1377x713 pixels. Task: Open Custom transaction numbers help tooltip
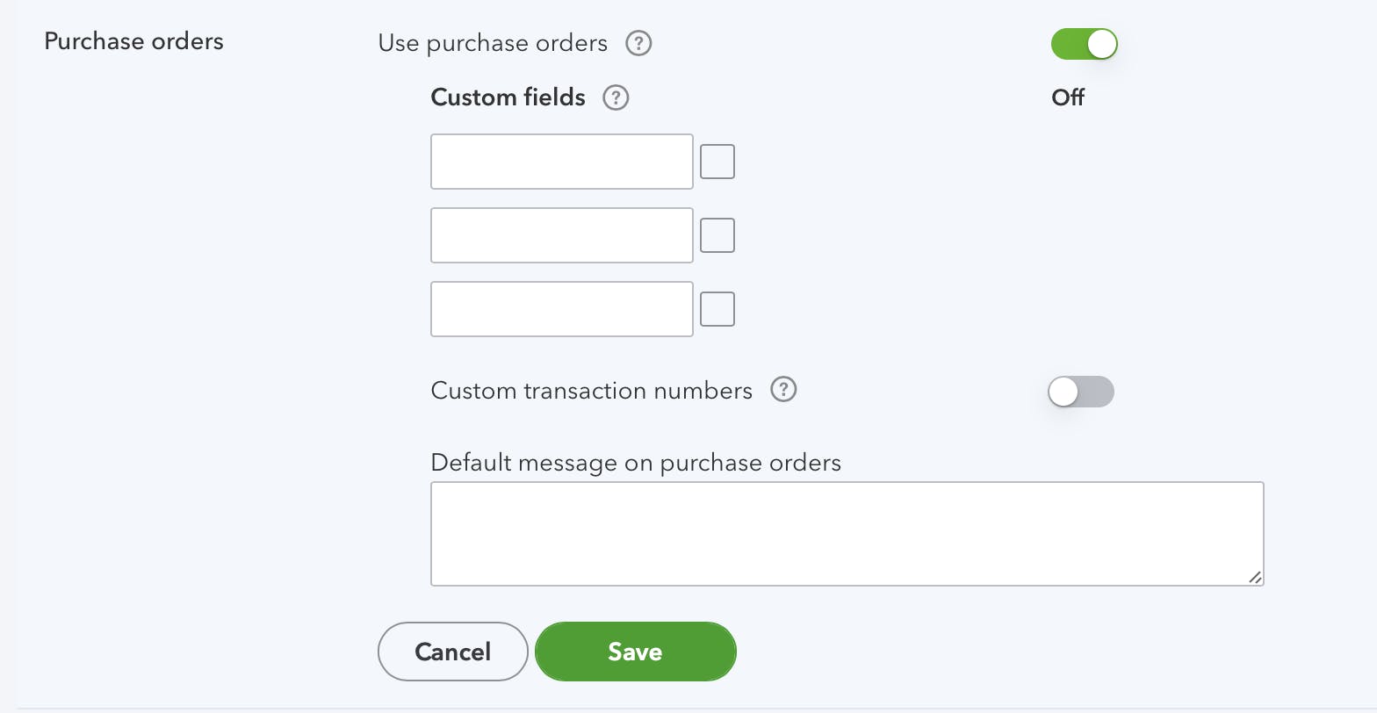782,390
